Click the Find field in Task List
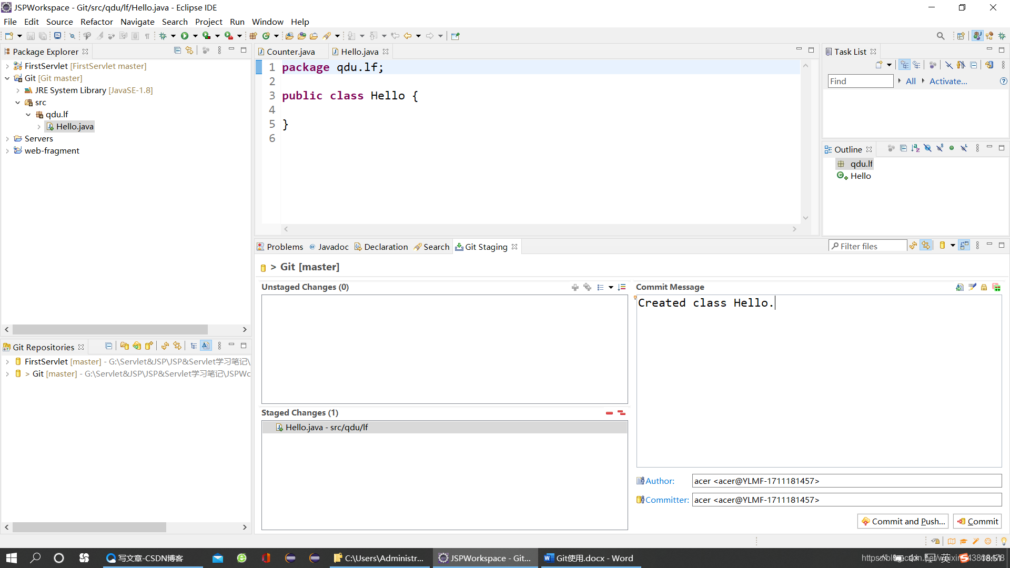The width and height of the screenshot is (1010, 568). click(x=861, y=81)
